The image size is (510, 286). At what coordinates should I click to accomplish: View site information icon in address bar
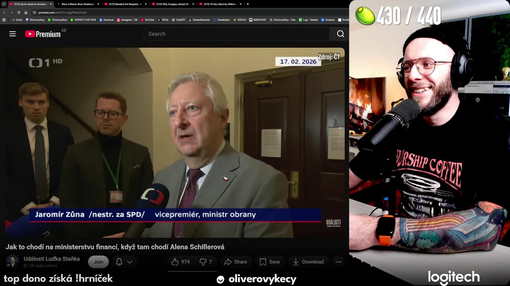click(x=35, y=12)
